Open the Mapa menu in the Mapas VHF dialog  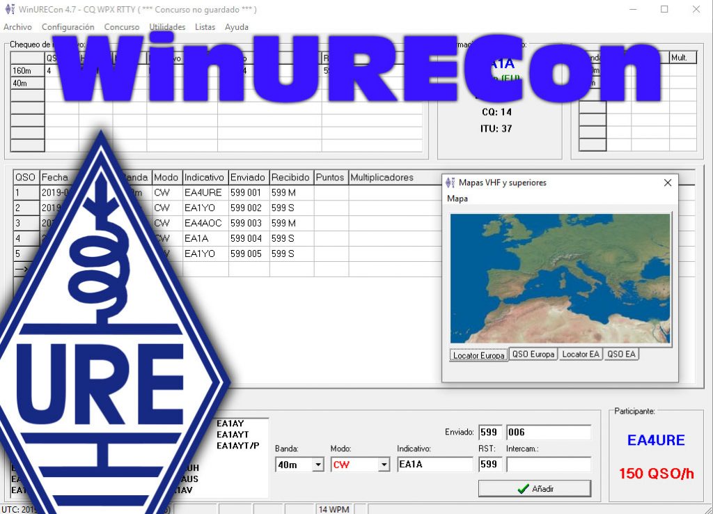pyautogui.click(x=457, y=198)
